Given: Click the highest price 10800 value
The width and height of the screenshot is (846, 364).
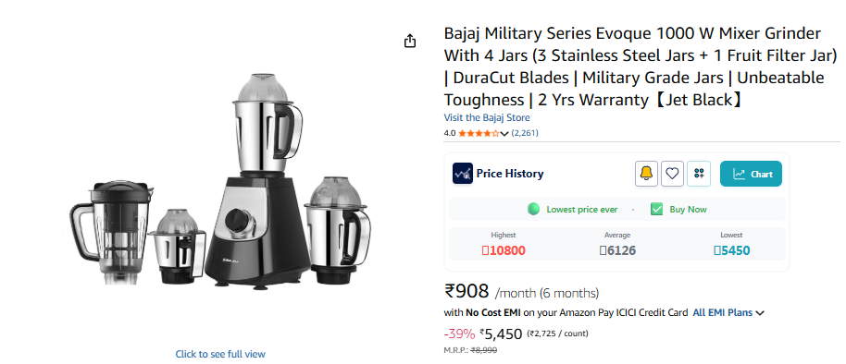Looking at the screenshot, I should [504, 250].
